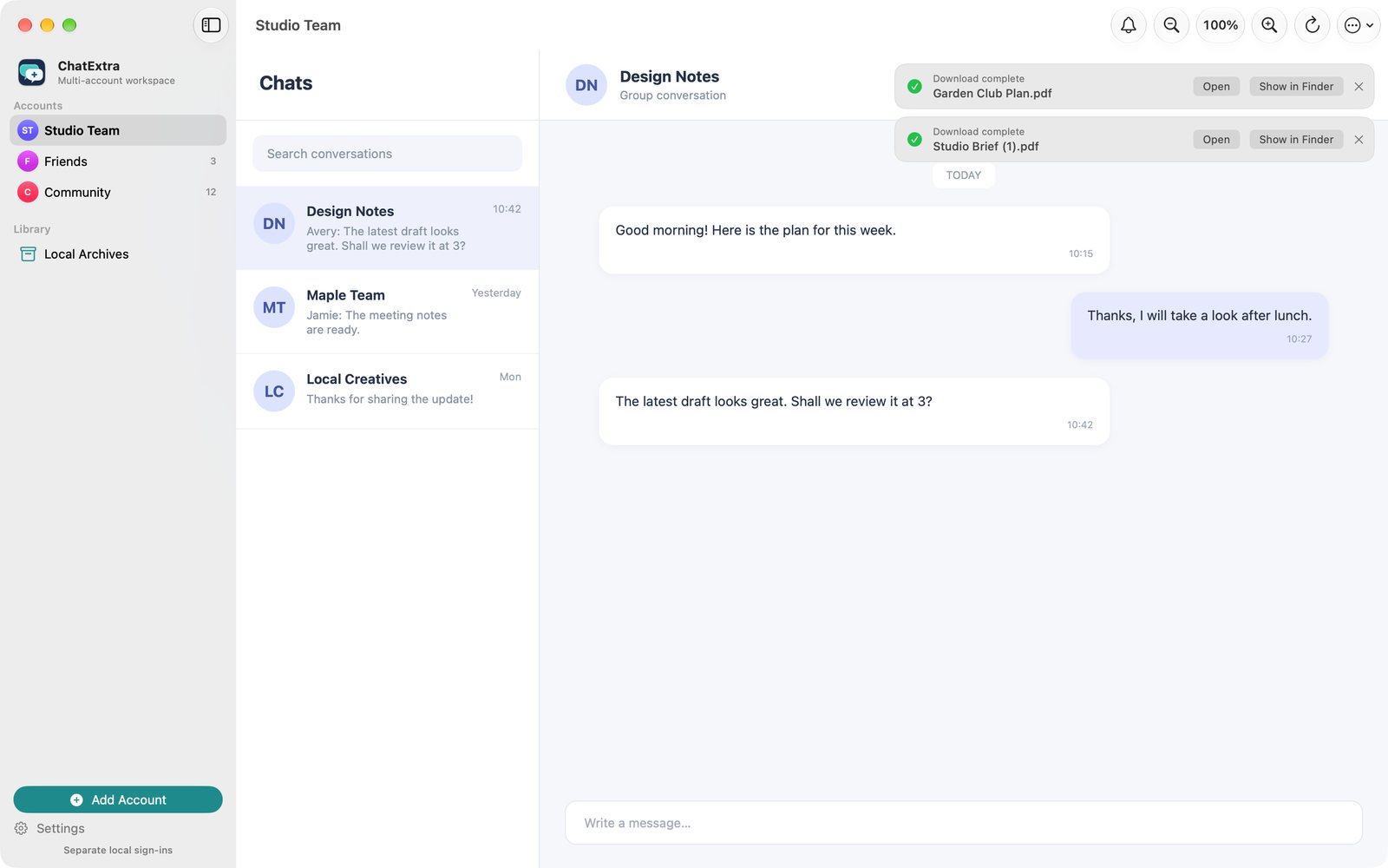
Task: Open the downloaded Garden Club Plan.pdf
Action: [x=1216, y=87]
